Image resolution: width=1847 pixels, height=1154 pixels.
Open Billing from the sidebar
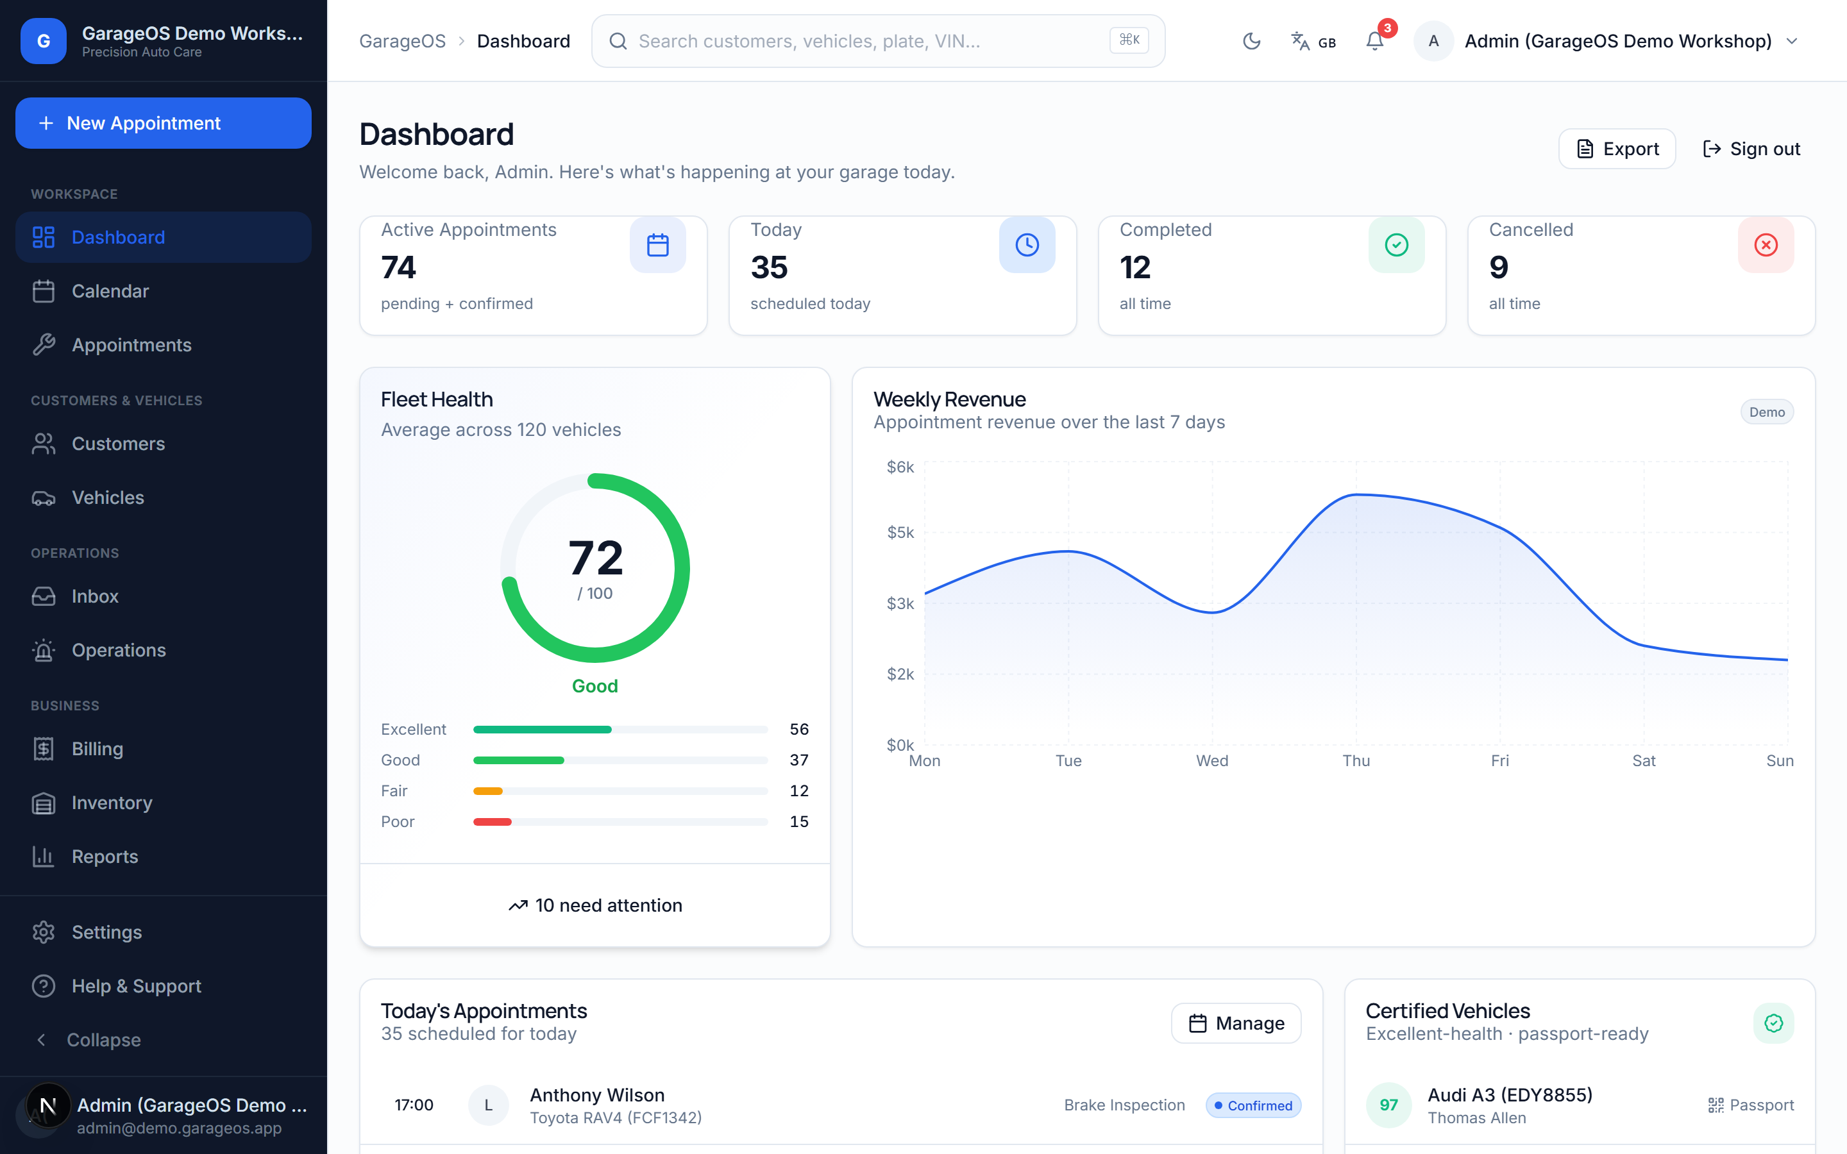164,749
